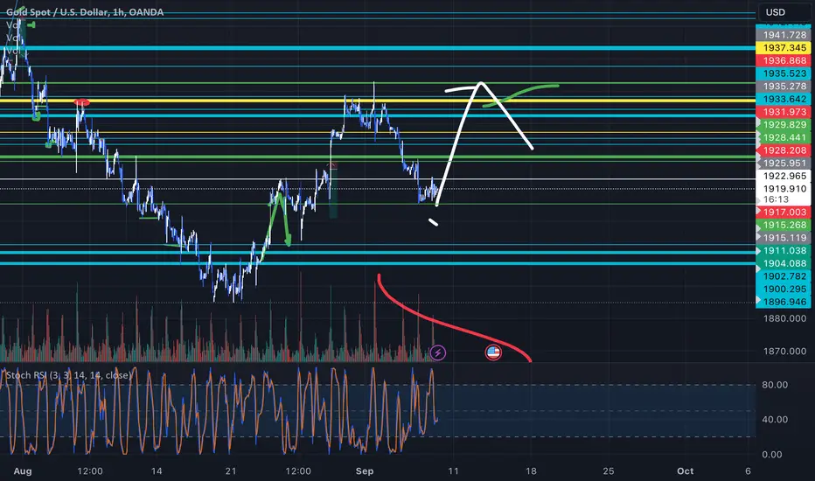Click the white 1922.965 price label
This screenshot has width=815, height=481.
pyautogui.click(x=784, y=176)
